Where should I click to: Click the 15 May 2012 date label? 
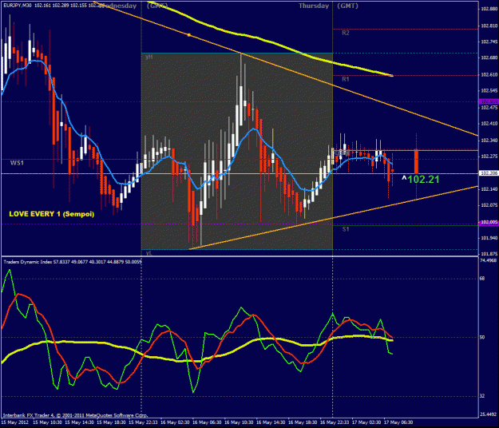(14, 422)
